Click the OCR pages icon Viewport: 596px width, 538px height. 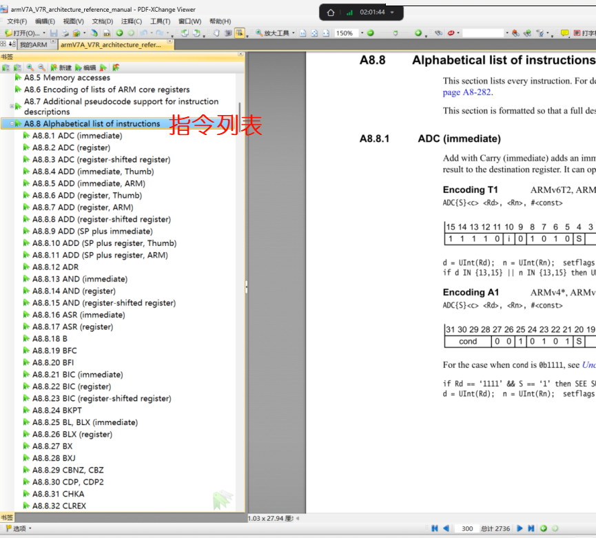(107, 33)
